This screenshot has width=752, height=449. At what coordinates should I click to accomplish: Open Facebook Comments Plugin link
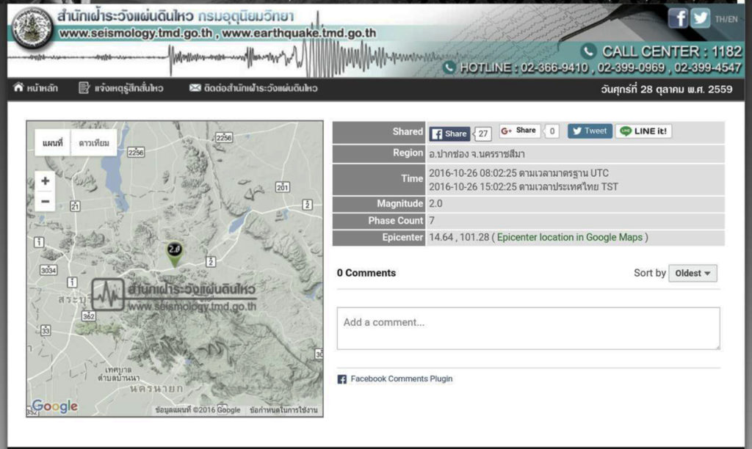click(402, 379)
